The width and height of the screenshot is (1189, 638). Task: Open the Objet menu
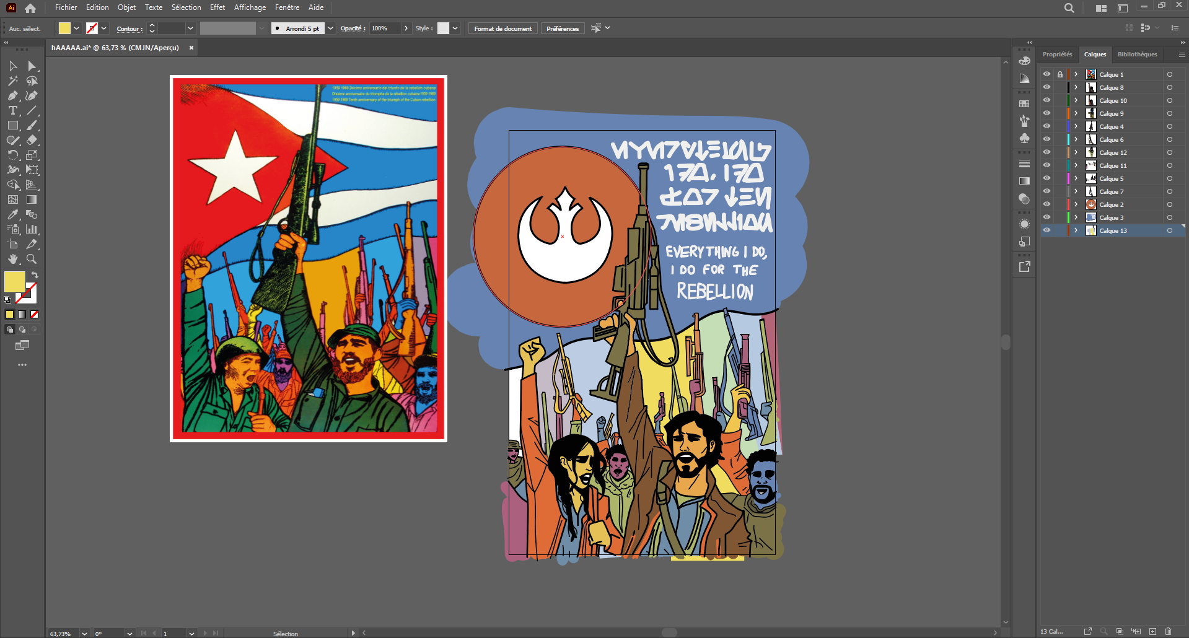126,7
